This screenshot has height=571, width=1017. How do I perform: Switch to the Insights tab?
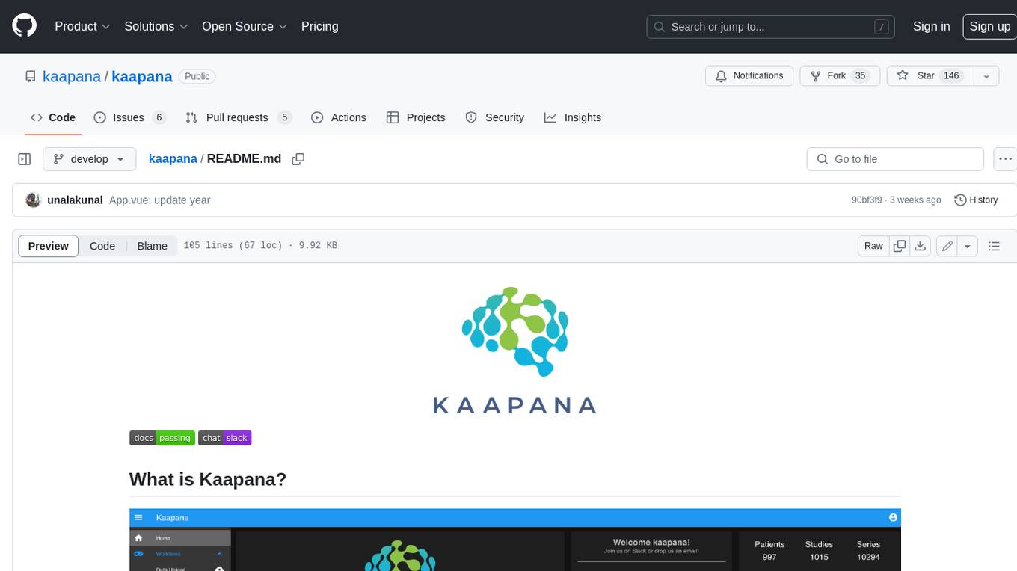[x=573, y=117]
